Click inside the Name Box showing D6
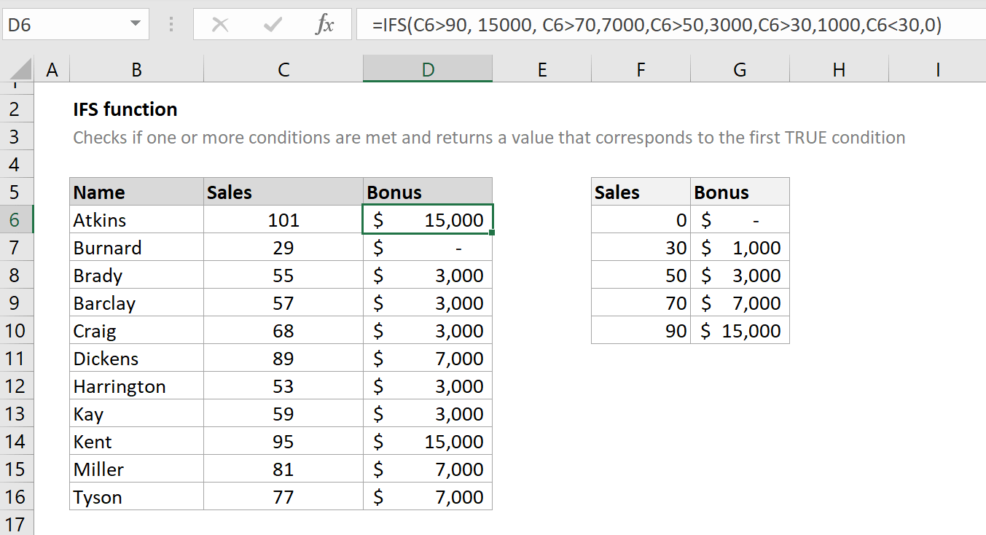This screenshot has height=535, width=986. [64, 25]
